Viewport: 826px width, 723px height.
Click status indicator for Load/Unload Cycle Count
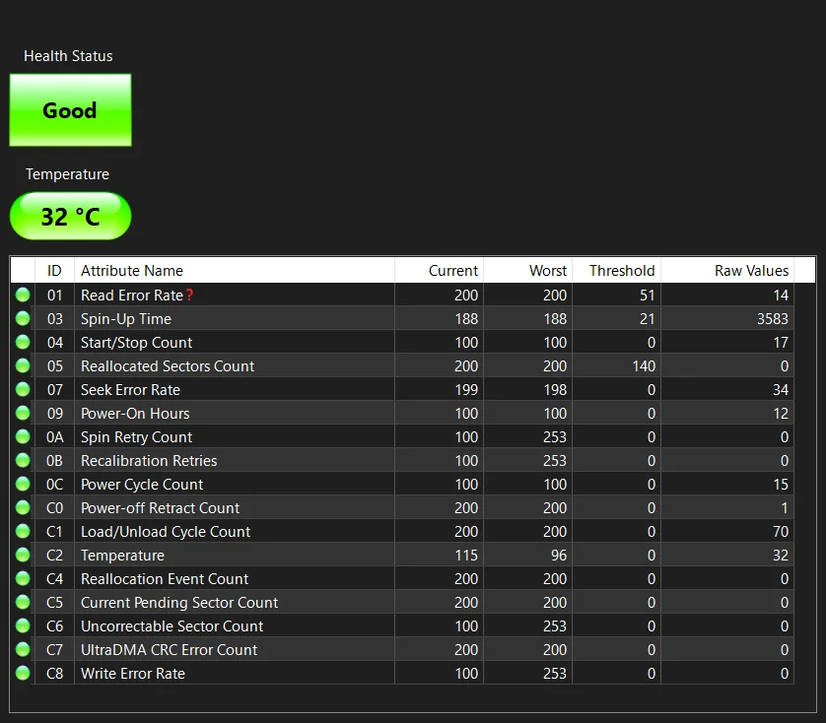pos(23,531)
